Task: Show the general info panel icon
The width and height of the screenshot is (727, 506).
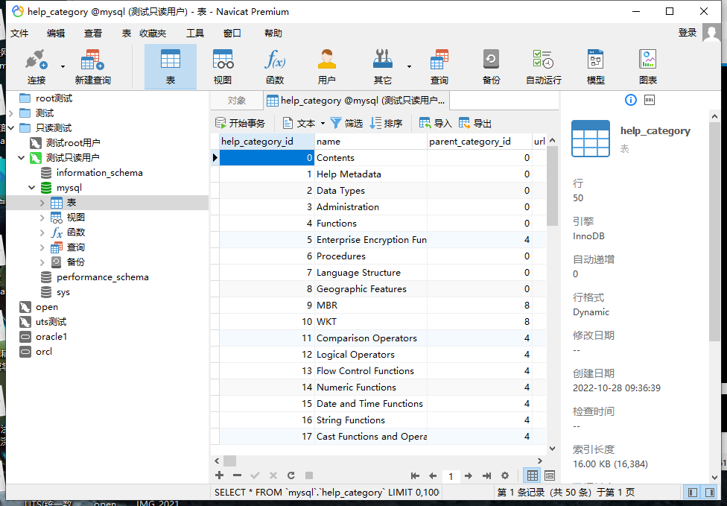Action: coord(631,100)
